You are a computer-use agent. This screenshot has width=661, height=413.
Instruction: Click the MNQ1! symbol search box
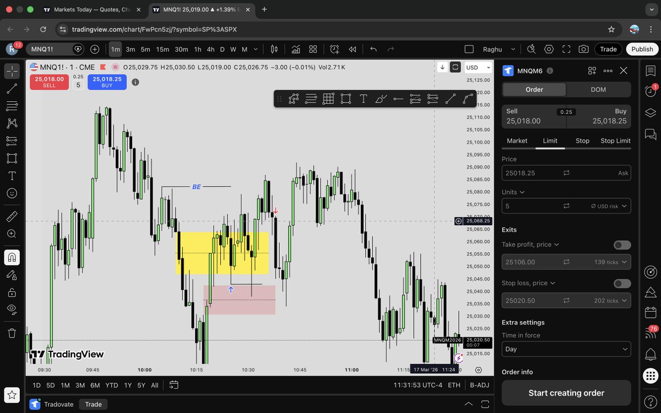55,49
